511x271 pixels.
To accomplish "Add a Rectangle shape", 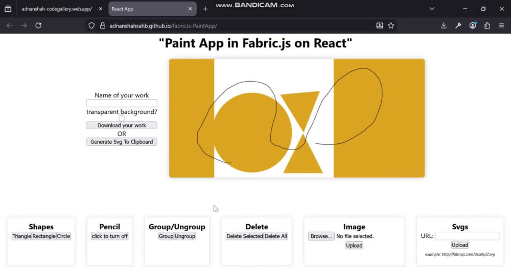I will [x=44, y=236].
